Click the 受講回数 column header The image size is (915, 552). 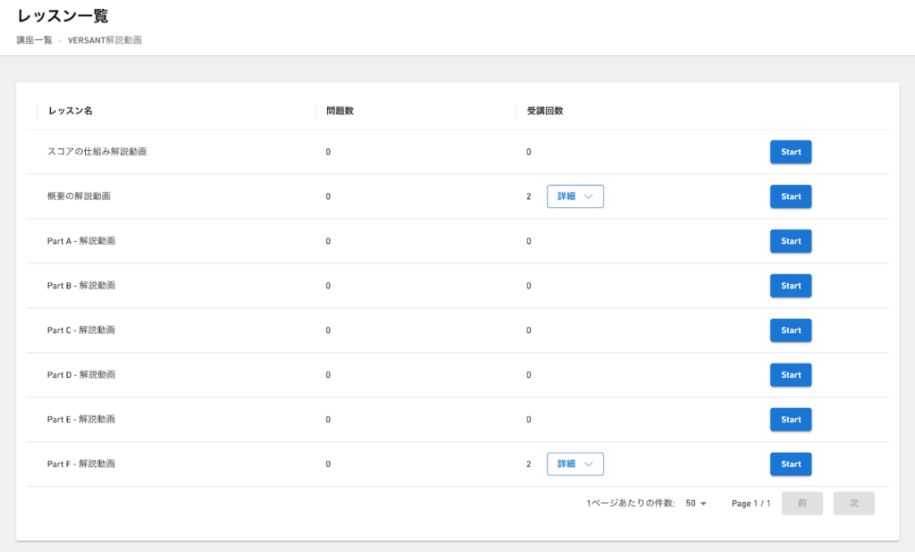(x=545, y=112)
